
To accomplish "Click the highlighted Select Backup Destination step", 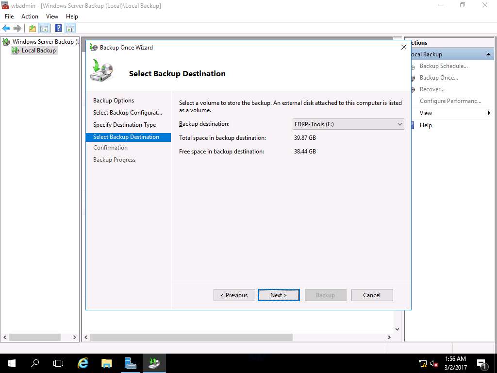I will (128, 137).
